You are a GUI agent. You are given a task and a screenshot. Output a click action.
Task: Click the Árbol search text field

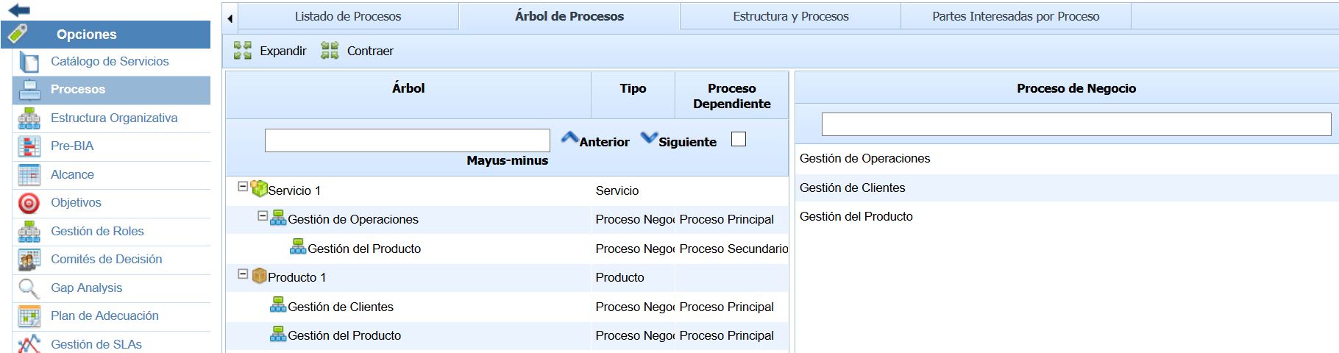[x=407, y=140]
